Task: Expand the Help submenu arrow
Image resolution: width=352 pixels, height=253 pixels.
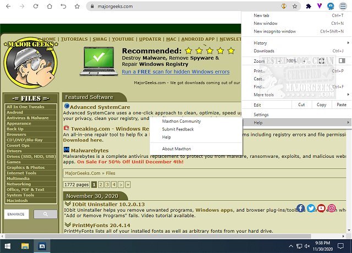Action: (x=348, y=122)
